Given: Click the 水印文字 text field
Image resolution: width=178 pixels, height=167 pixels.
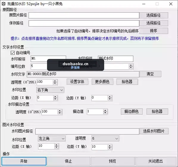Looking at the screenshot, I should [83, 74].
